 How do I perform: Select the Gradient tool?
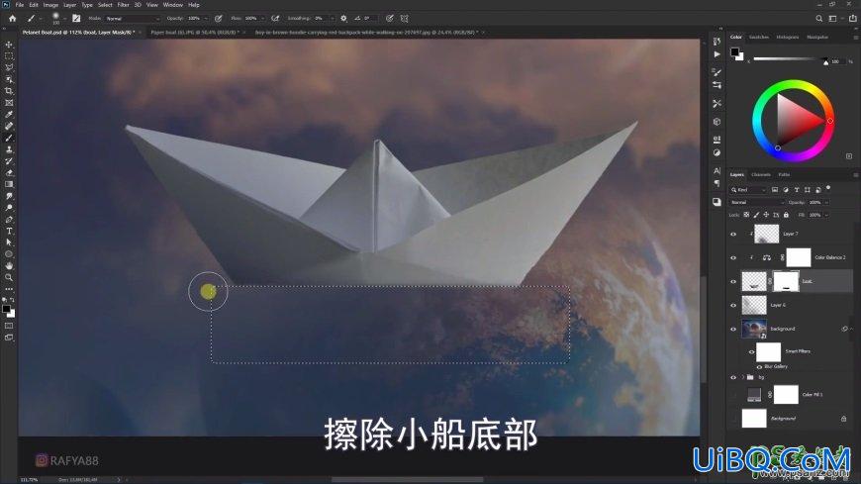(9, 184)
